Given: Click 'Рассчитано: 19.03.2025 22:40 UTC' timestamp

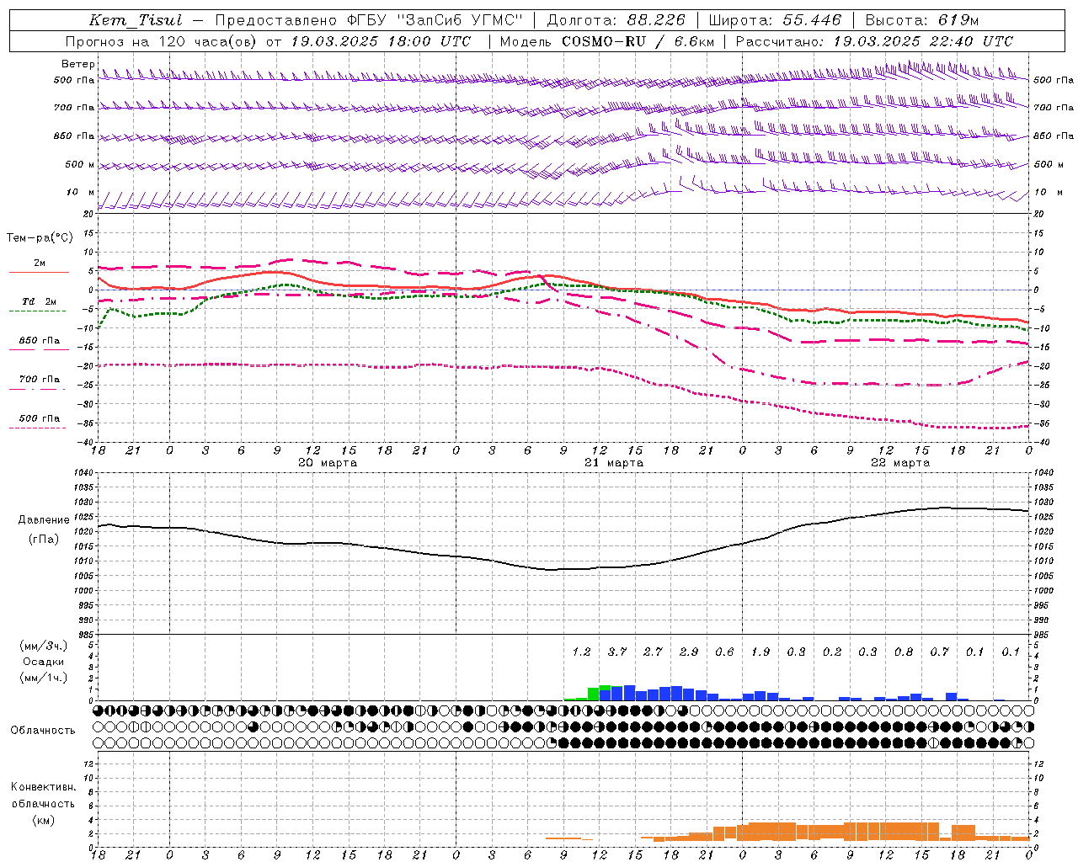Looking at the screenshot, I should (874, 41).
